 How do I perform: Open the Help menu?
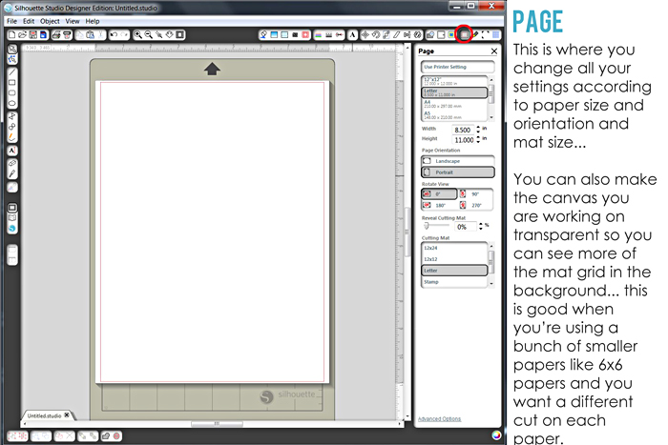93,21
